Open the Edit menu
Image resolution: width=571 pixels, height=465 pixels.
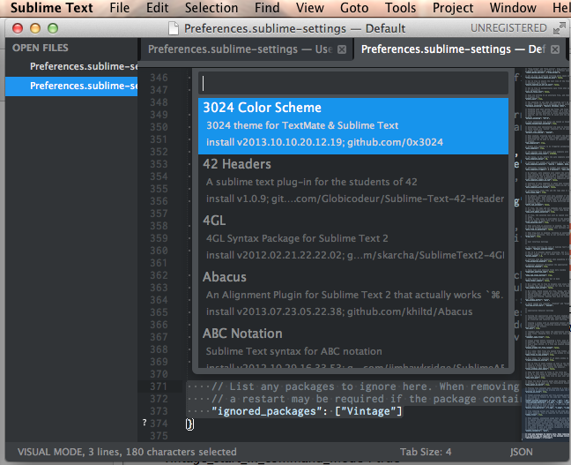click(x=158, y=8)
